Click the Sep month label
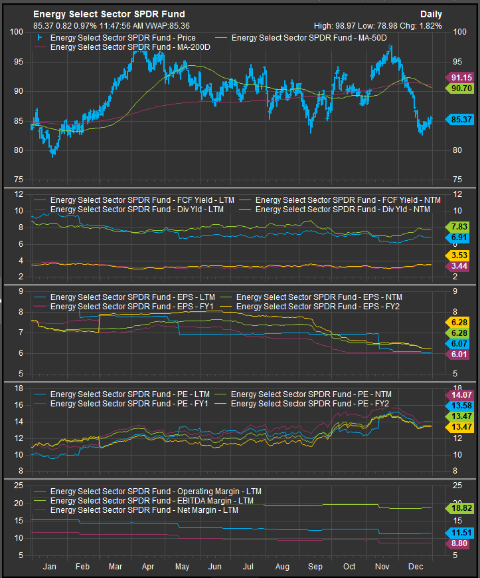480x578 pixels. (x=315, y=567)
